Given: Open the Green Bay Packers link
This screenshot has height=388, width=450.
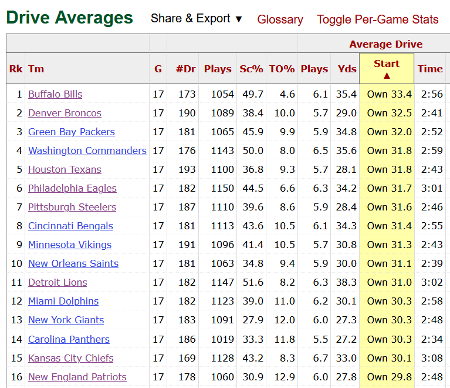Looking at the screenshot, I should [72, 132].
